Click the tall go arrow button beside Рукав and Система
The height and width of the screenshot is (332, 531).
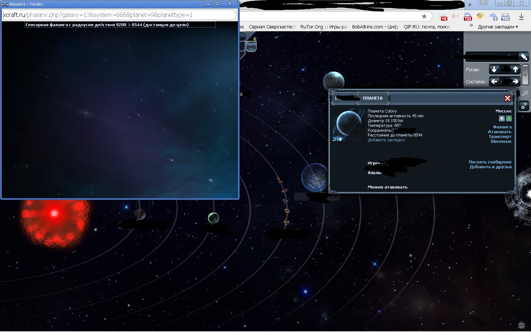tap(525, 75)
